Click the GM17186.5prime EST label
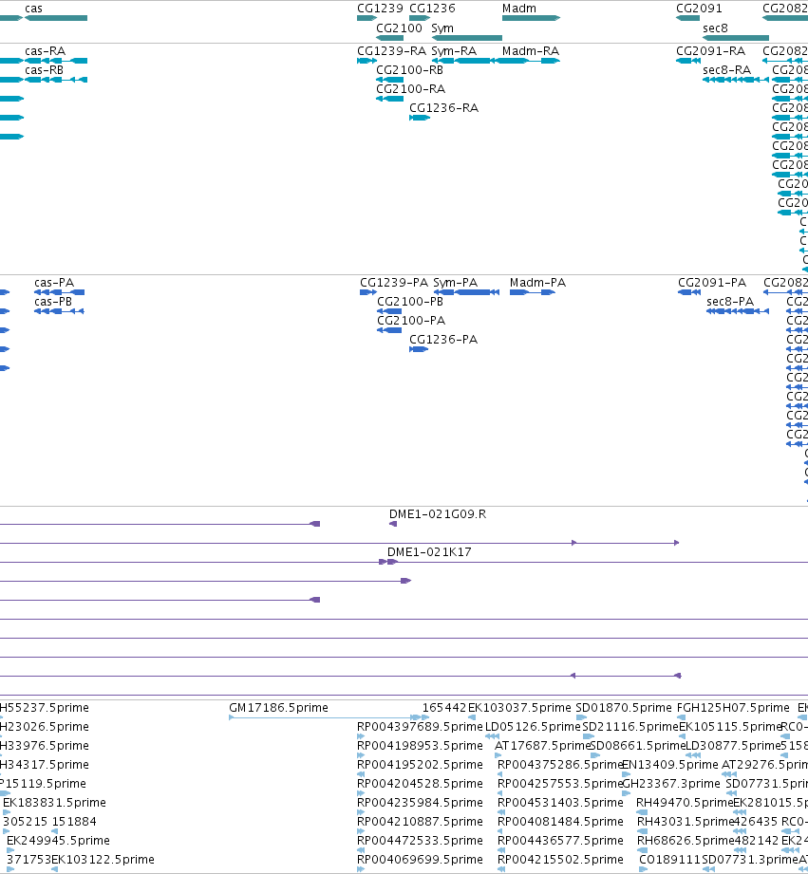The height and width of the screenshot is (874, 808). click(279, 709)
